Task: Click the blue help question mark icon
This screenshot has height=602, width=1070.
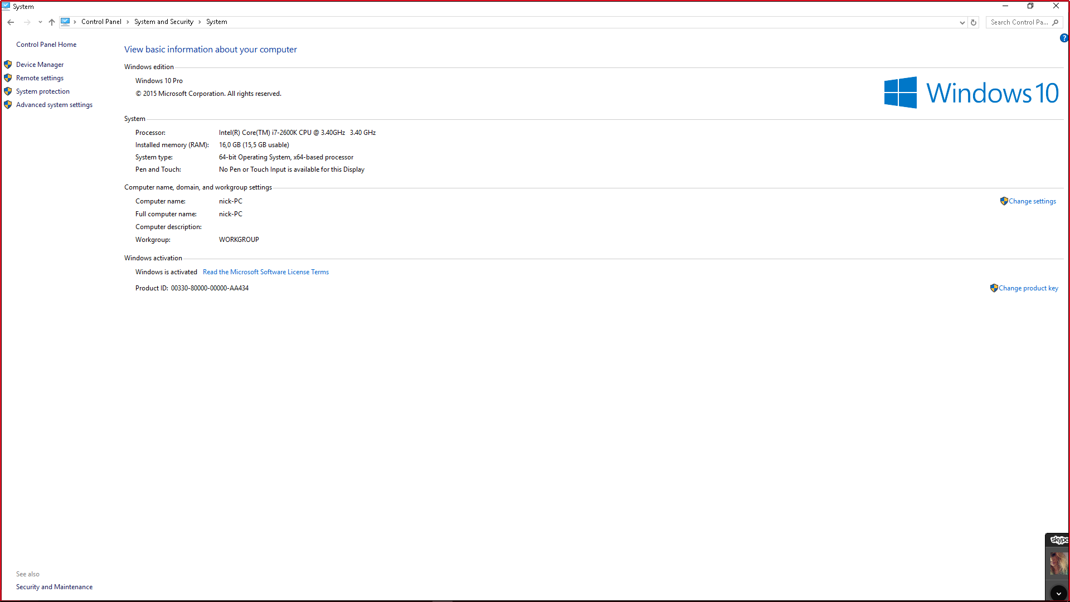Action: click(1064, 38)
